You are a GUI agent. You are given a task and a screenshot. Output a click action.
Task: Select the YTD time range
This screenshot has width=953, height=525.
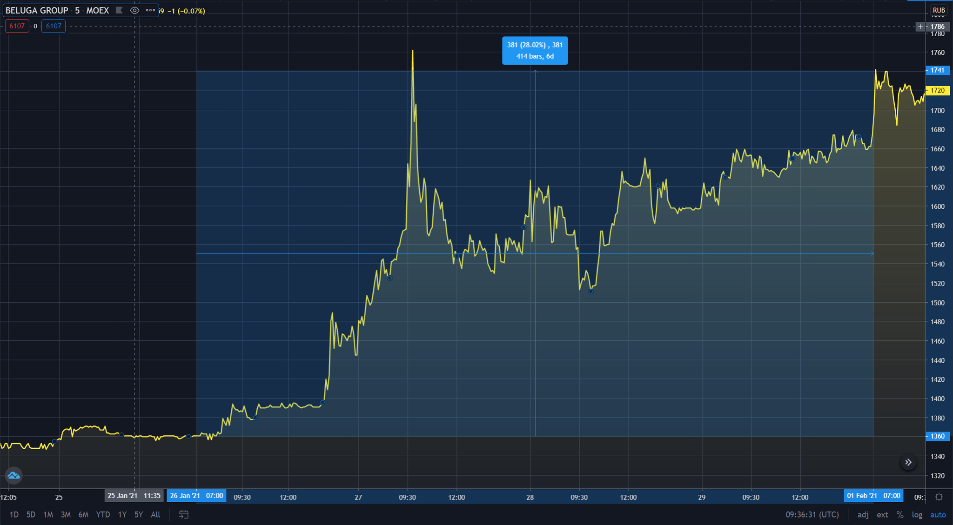click(x=103, y=514)
